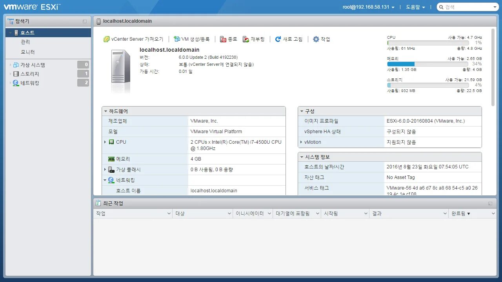This screenshot has height=282, width=502.
Task: Click the 네트워킹 globe icon in navigator
Action: tap(16, 83)
